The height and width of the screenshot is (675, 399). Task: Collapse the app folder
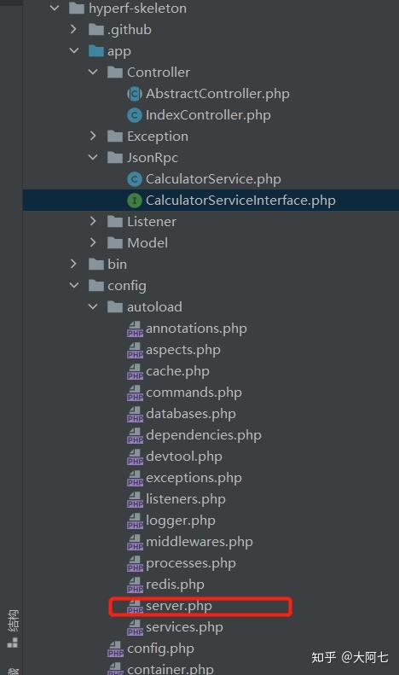point(74,51)
